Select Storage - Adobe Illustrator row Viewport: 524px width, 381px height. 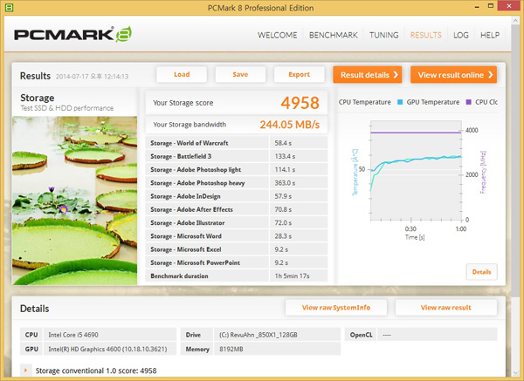click(x=237, y=223)
